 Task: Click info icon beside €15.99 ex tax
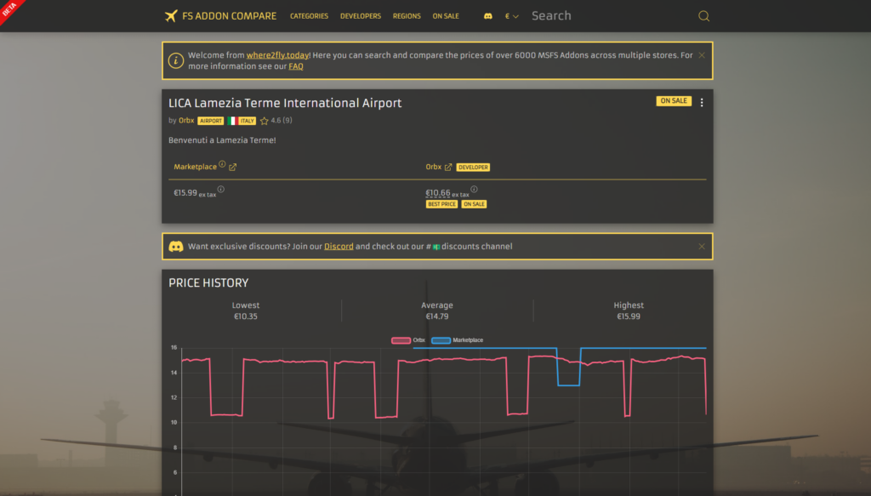coord(221,190)
